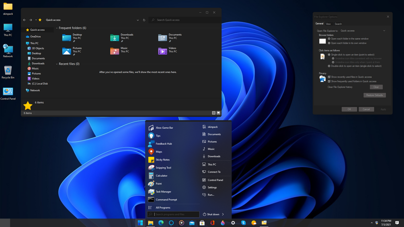Expand the Shut down options arrow
This screenshot has width=404, height=227.
click(x=223, y=214)
